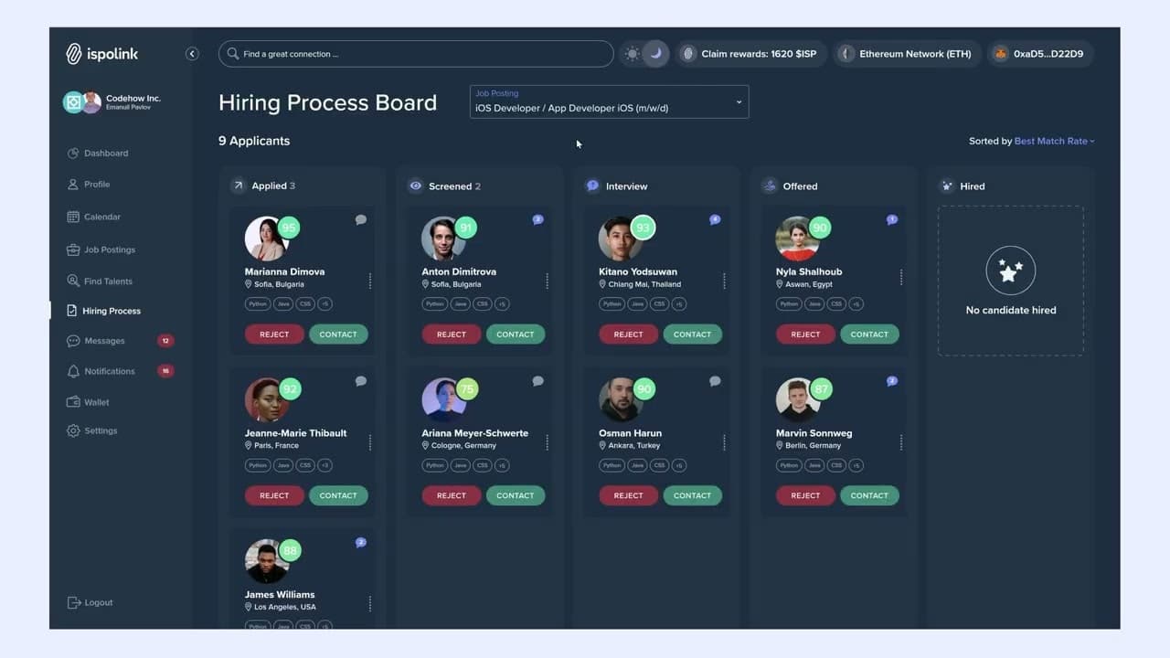Image resolution: width=1170 pixels, height=658 pixels.
Task: Change sorting via Best Match Rate dropdown
Action: click(x=1053, y=141)
